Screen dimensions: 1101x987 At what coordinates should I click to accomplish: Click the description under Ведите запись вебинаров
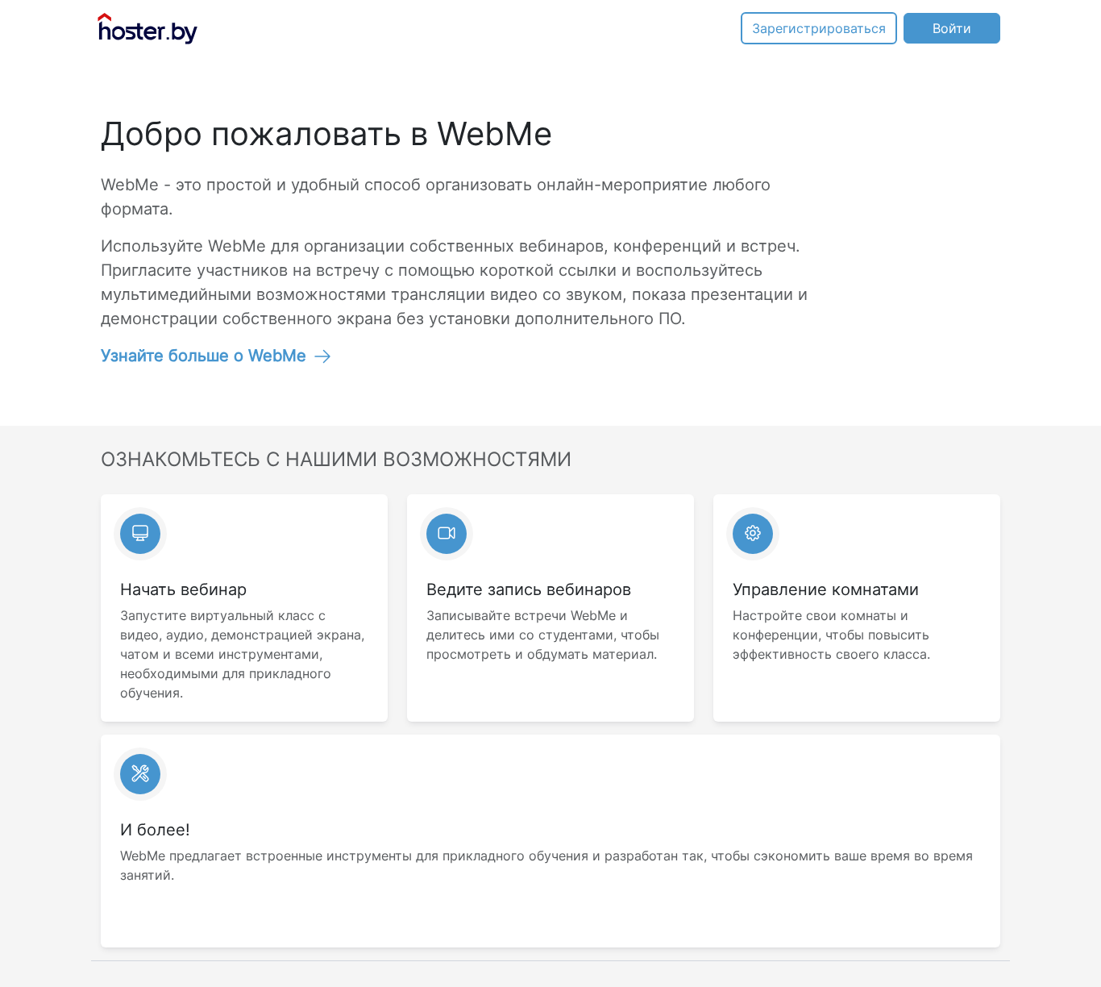(542, 635)
